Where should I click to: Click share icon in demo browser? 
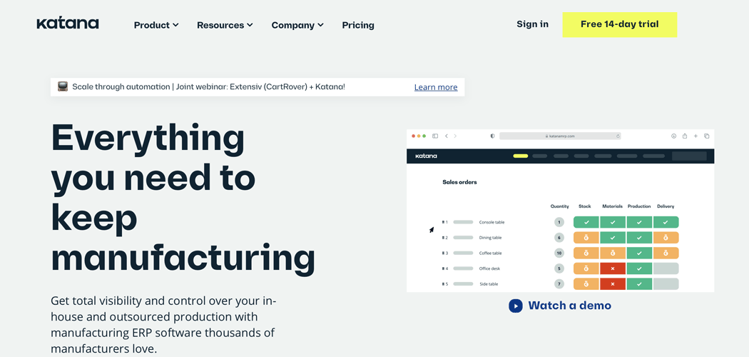[x=685, y=136]
